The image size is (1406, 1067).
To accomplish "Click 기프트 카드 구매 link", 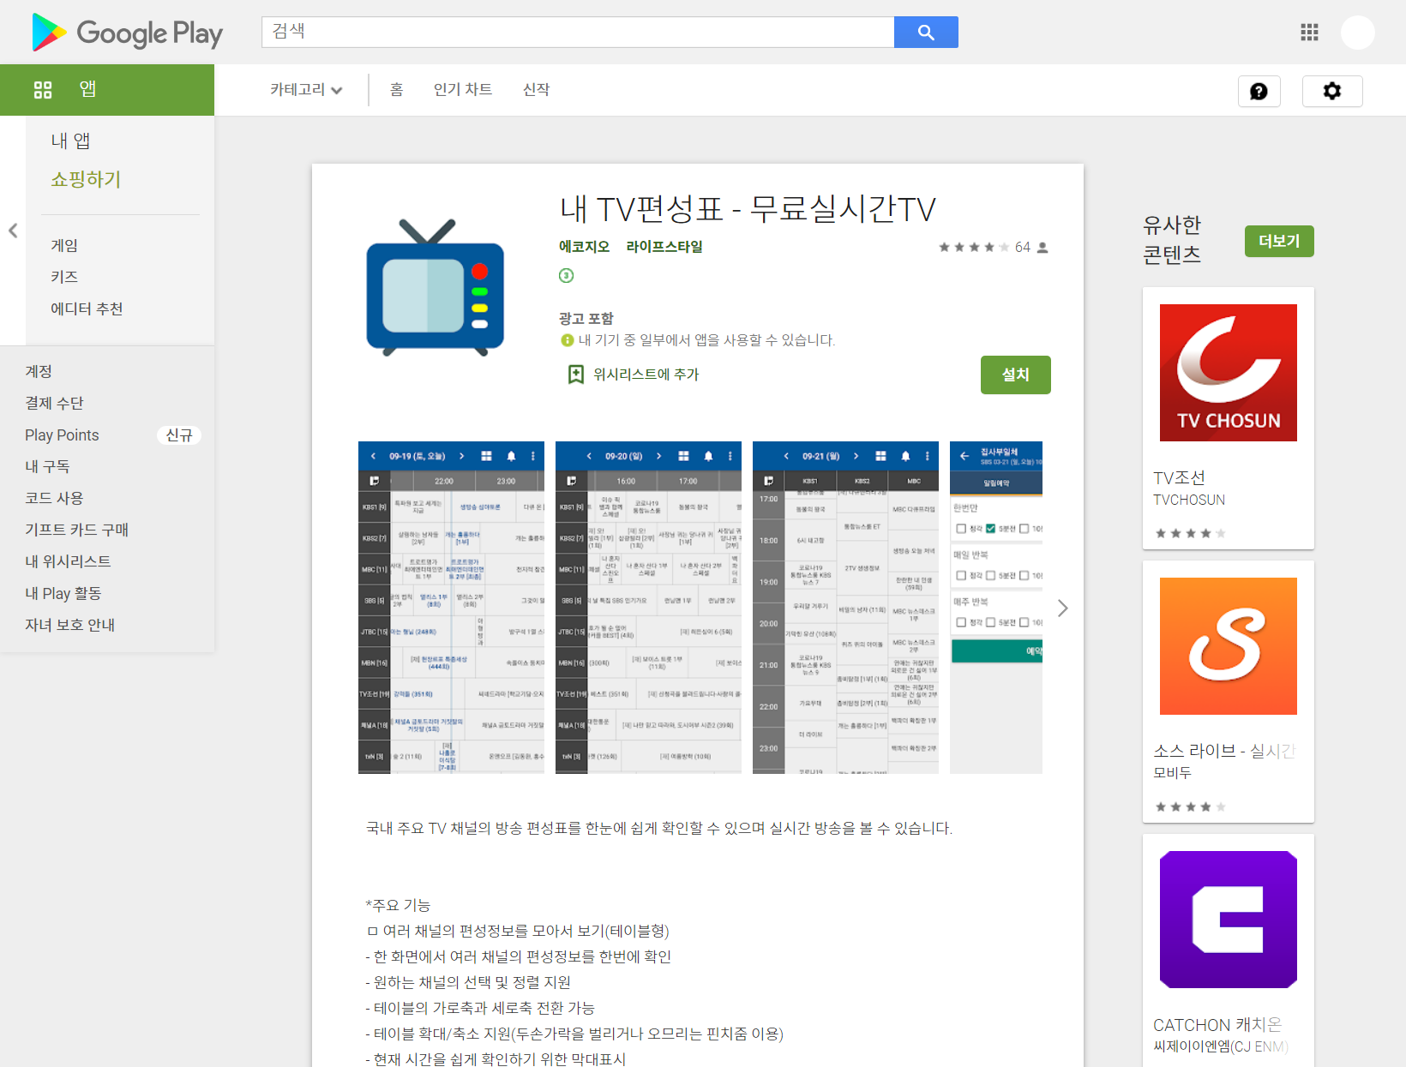I will click(x=76, y=530).
